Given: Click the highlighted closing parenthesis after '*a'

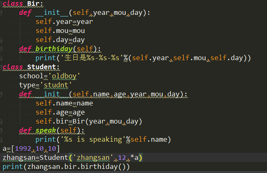Looking at the screenshot, I should (x=141, y=158).
